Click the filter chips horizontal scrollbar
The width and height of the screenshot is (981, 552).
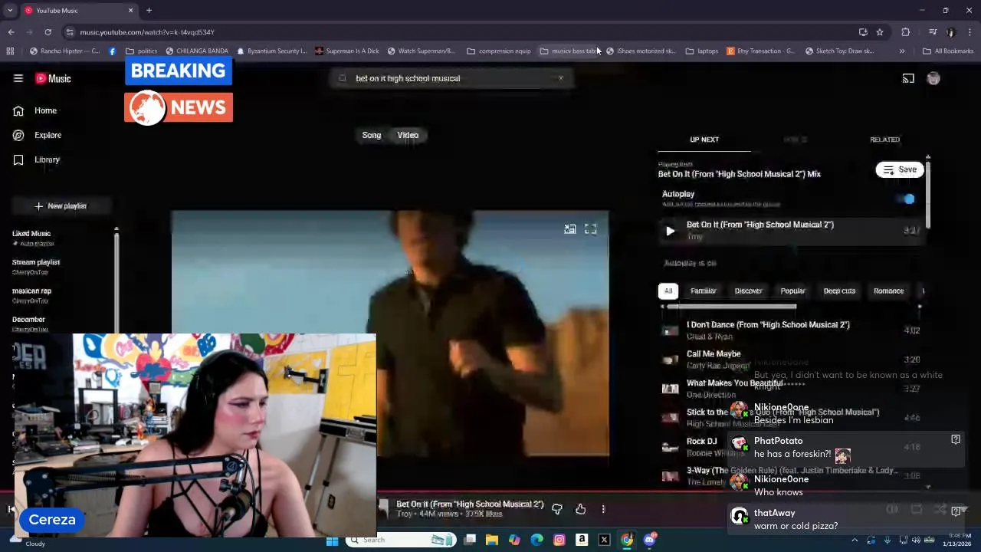pyautogui.click(x=732, y=307)
